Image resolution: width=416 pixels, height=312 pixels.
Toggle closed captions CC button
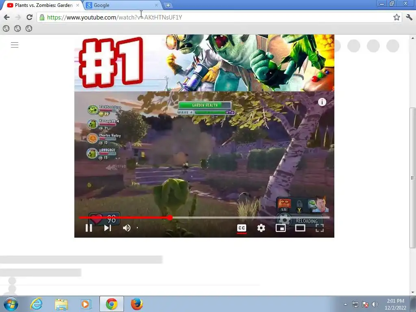tap(242, 228)
